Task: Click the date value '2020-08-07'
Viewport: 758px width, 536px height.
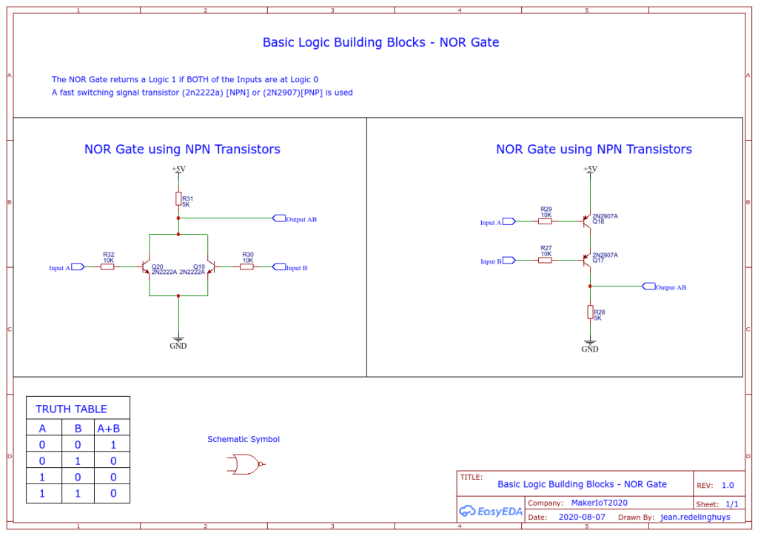Action: pyautogui.click(x=582, y=517)
